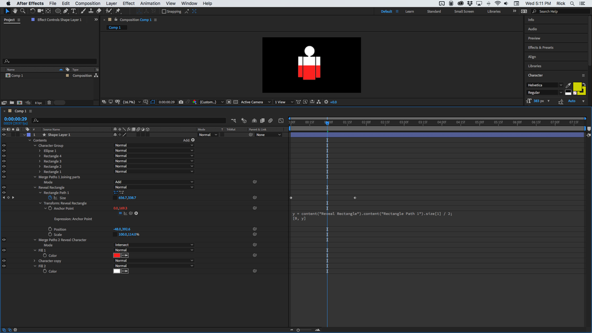Open the Animation menu
592x333 pixels.
click(151, 4)
